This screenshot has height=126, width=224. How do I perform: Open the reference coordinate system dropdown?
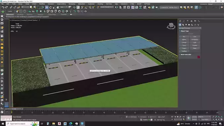(64, 7)
